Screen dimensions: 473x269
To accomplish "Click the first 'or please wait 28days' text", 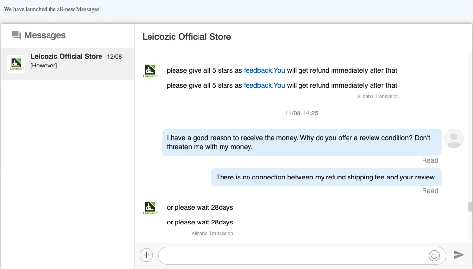I will [x=199, y=207].
